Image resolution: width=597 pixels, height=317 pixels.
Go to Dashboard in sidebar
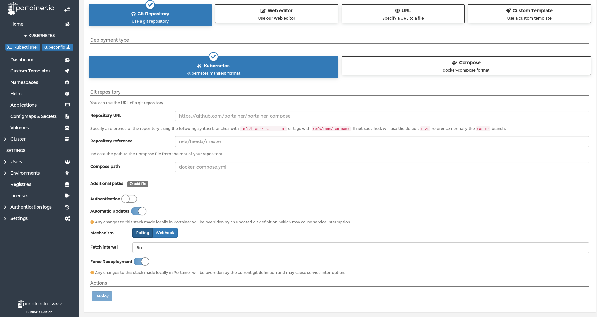22,60
